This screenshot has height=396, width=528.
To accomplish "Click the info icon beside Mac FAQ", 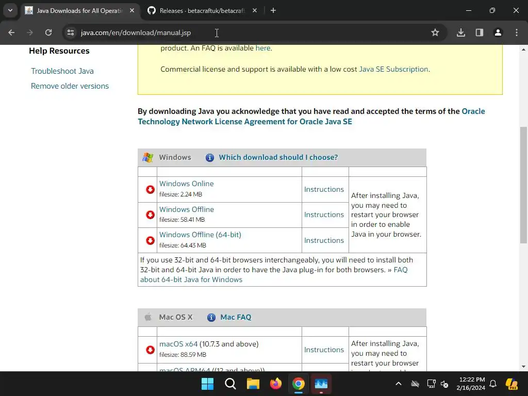I will (211, 318).
